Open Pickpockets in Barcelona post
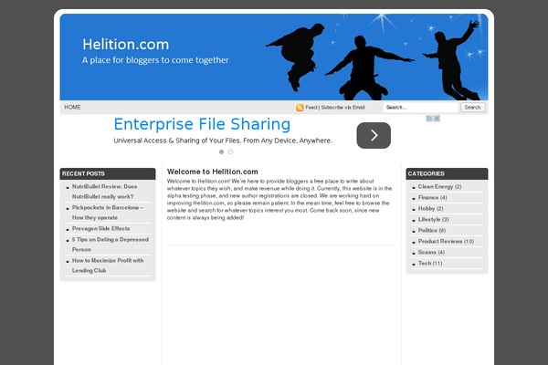Screen dimensions: 548x365 (x=108, y=213)
